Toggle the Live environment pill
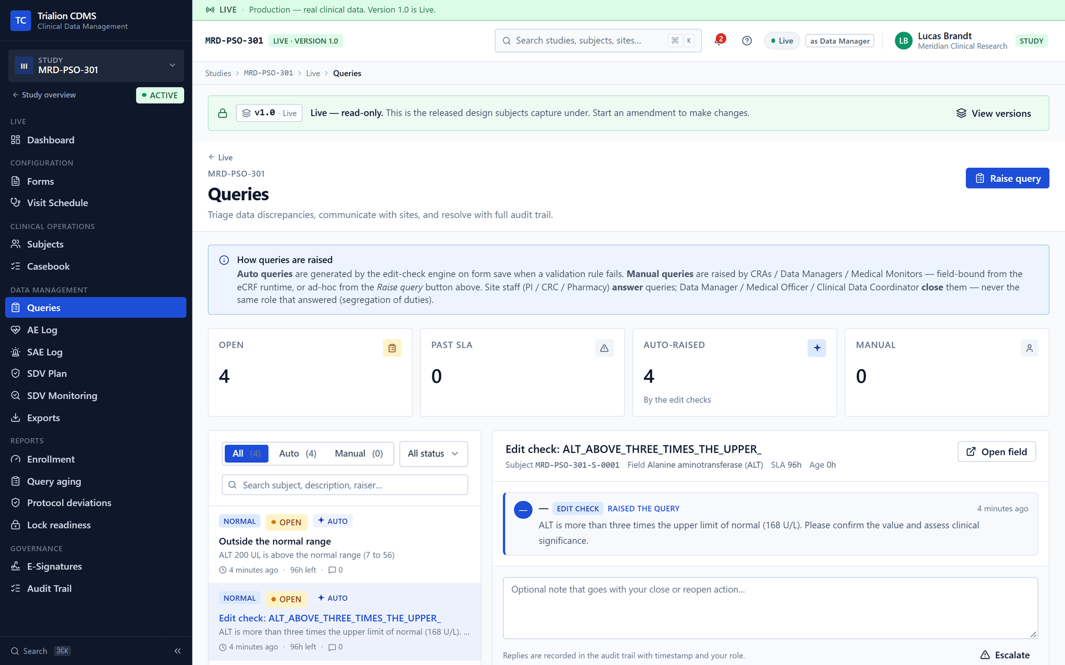 click(x=782, y=41)
